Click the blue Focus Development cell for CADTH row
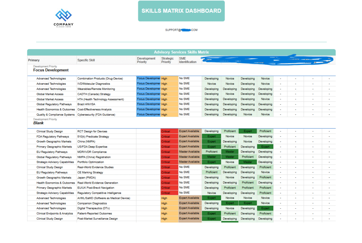 (148, 94)
